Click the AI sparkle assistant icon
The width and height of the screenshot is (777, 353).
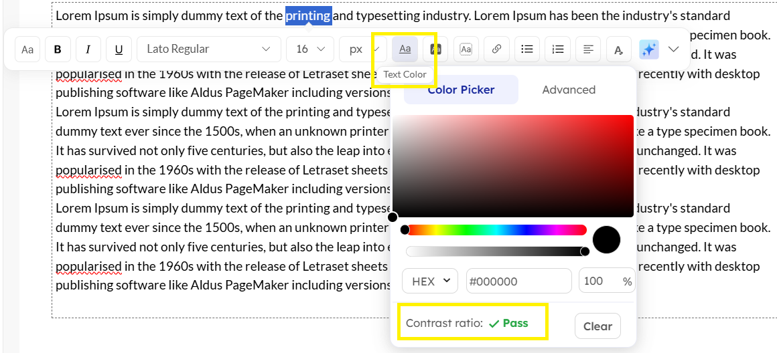[648, 49]
